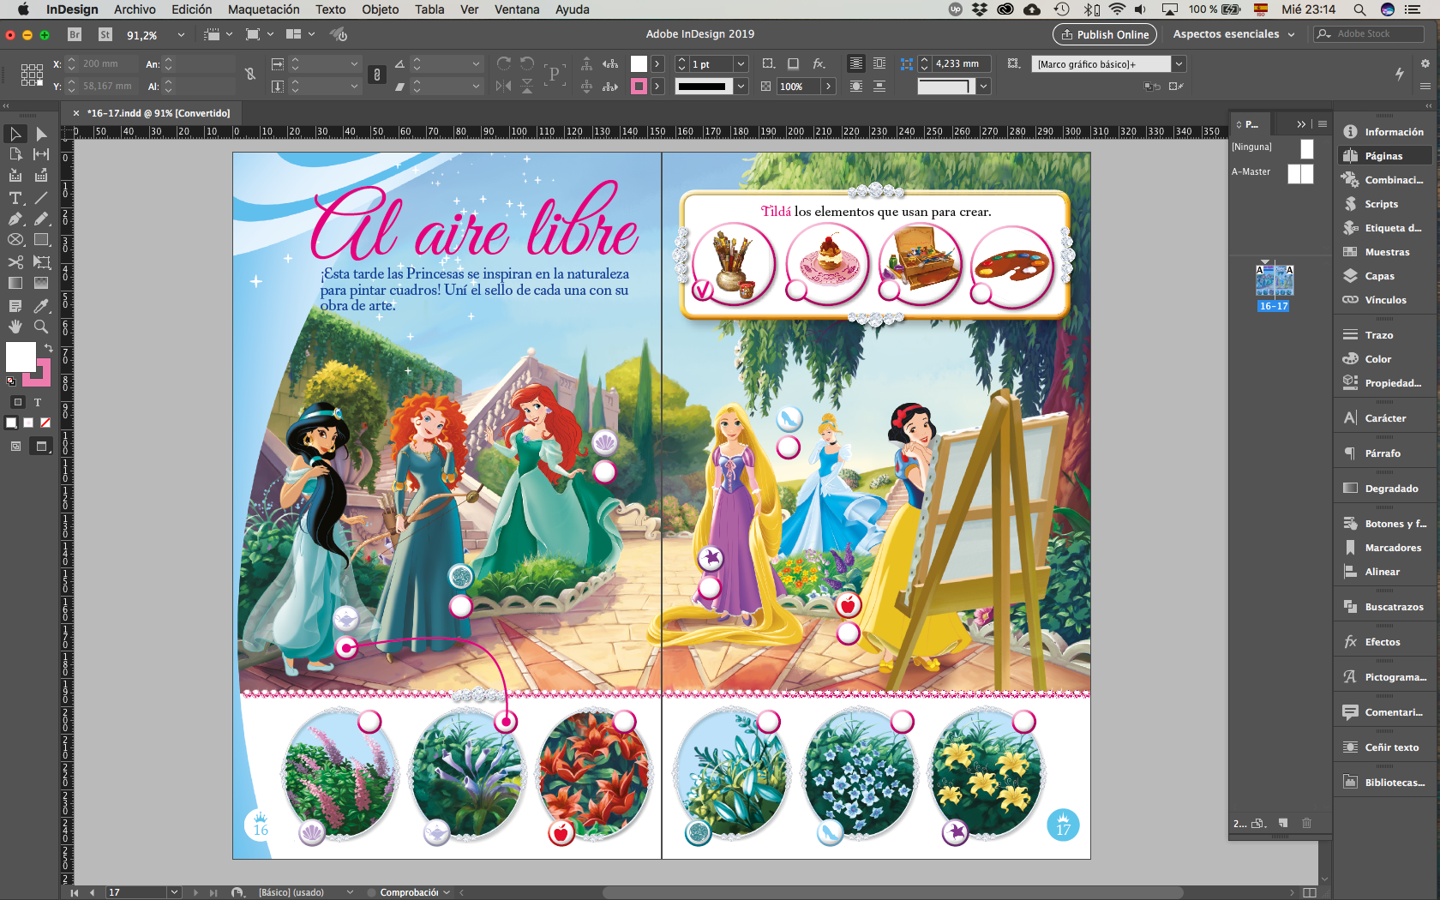
Task: Click the flip horizontal icon
Action: pyautogui.click(x=504, y=86)
